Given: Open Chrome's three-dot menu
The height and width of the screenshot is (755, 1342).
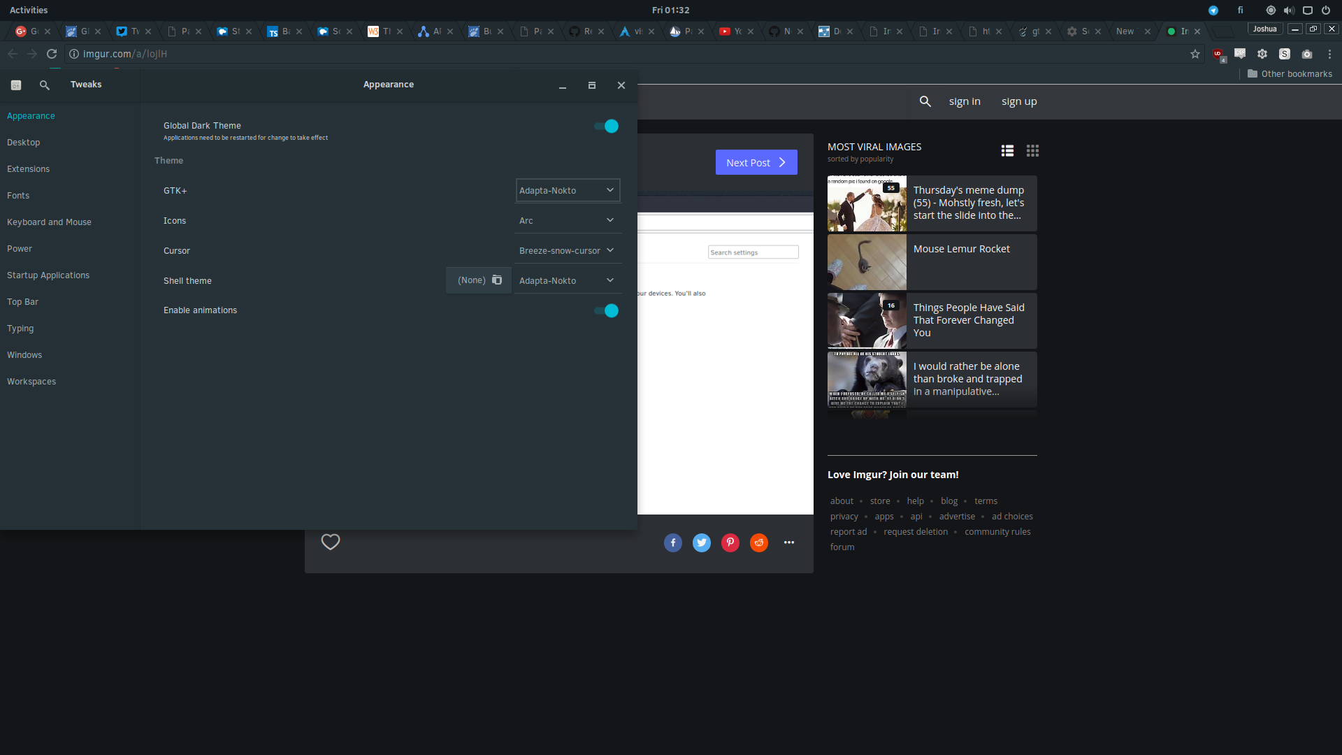Looking at the screenshot, I should [x=1329, y=54].
